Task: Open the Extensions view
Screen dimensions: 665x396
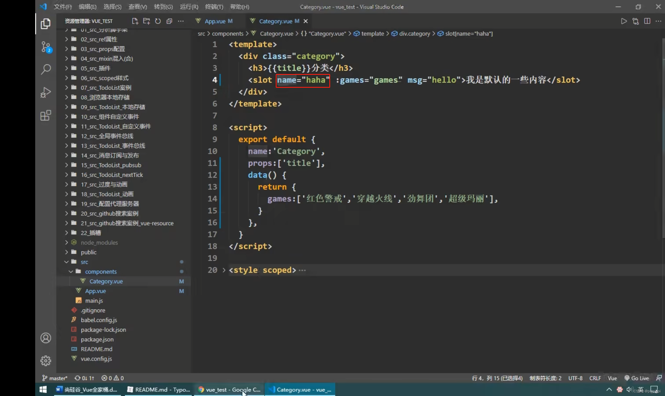Action: (x=46, y=115)
